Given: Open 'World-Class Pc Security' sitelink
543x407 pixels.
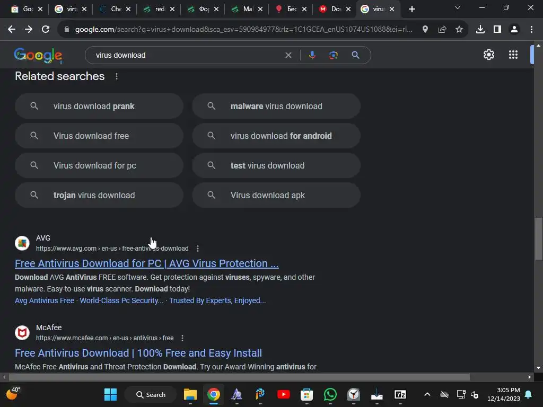Looking at the screenshot, I should point(121,301).
